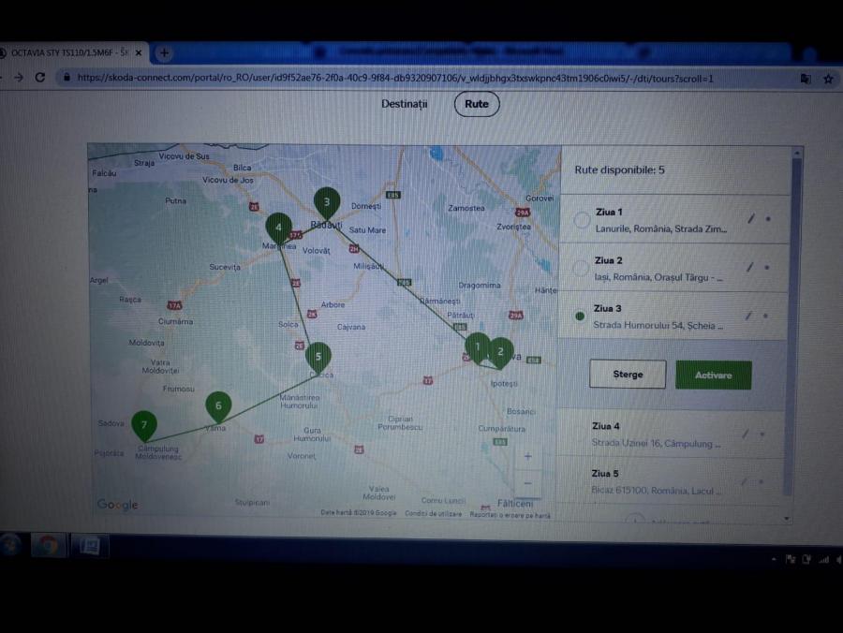
Task: Click the green Activare button
Action: (713, 375)
